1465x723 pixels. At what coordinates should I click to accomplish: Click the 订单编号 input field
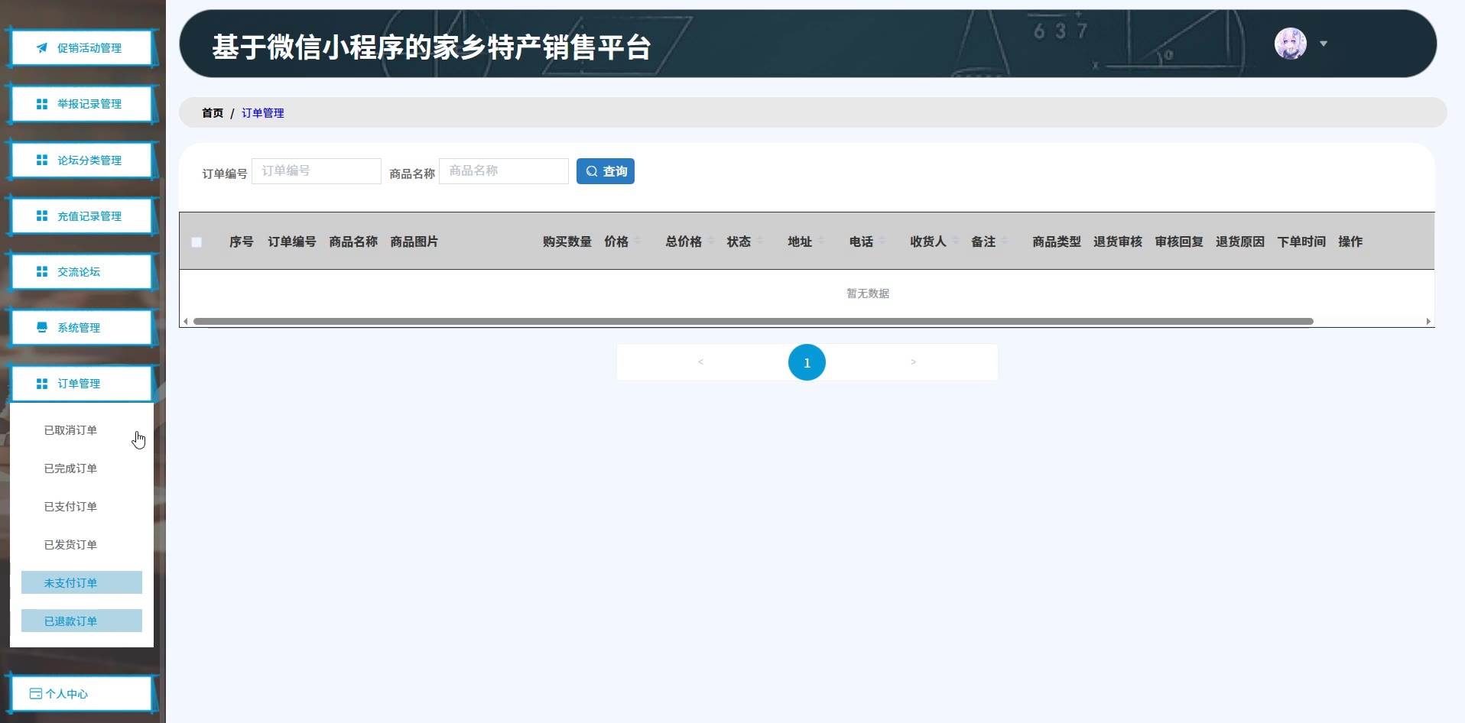(316, 171)
